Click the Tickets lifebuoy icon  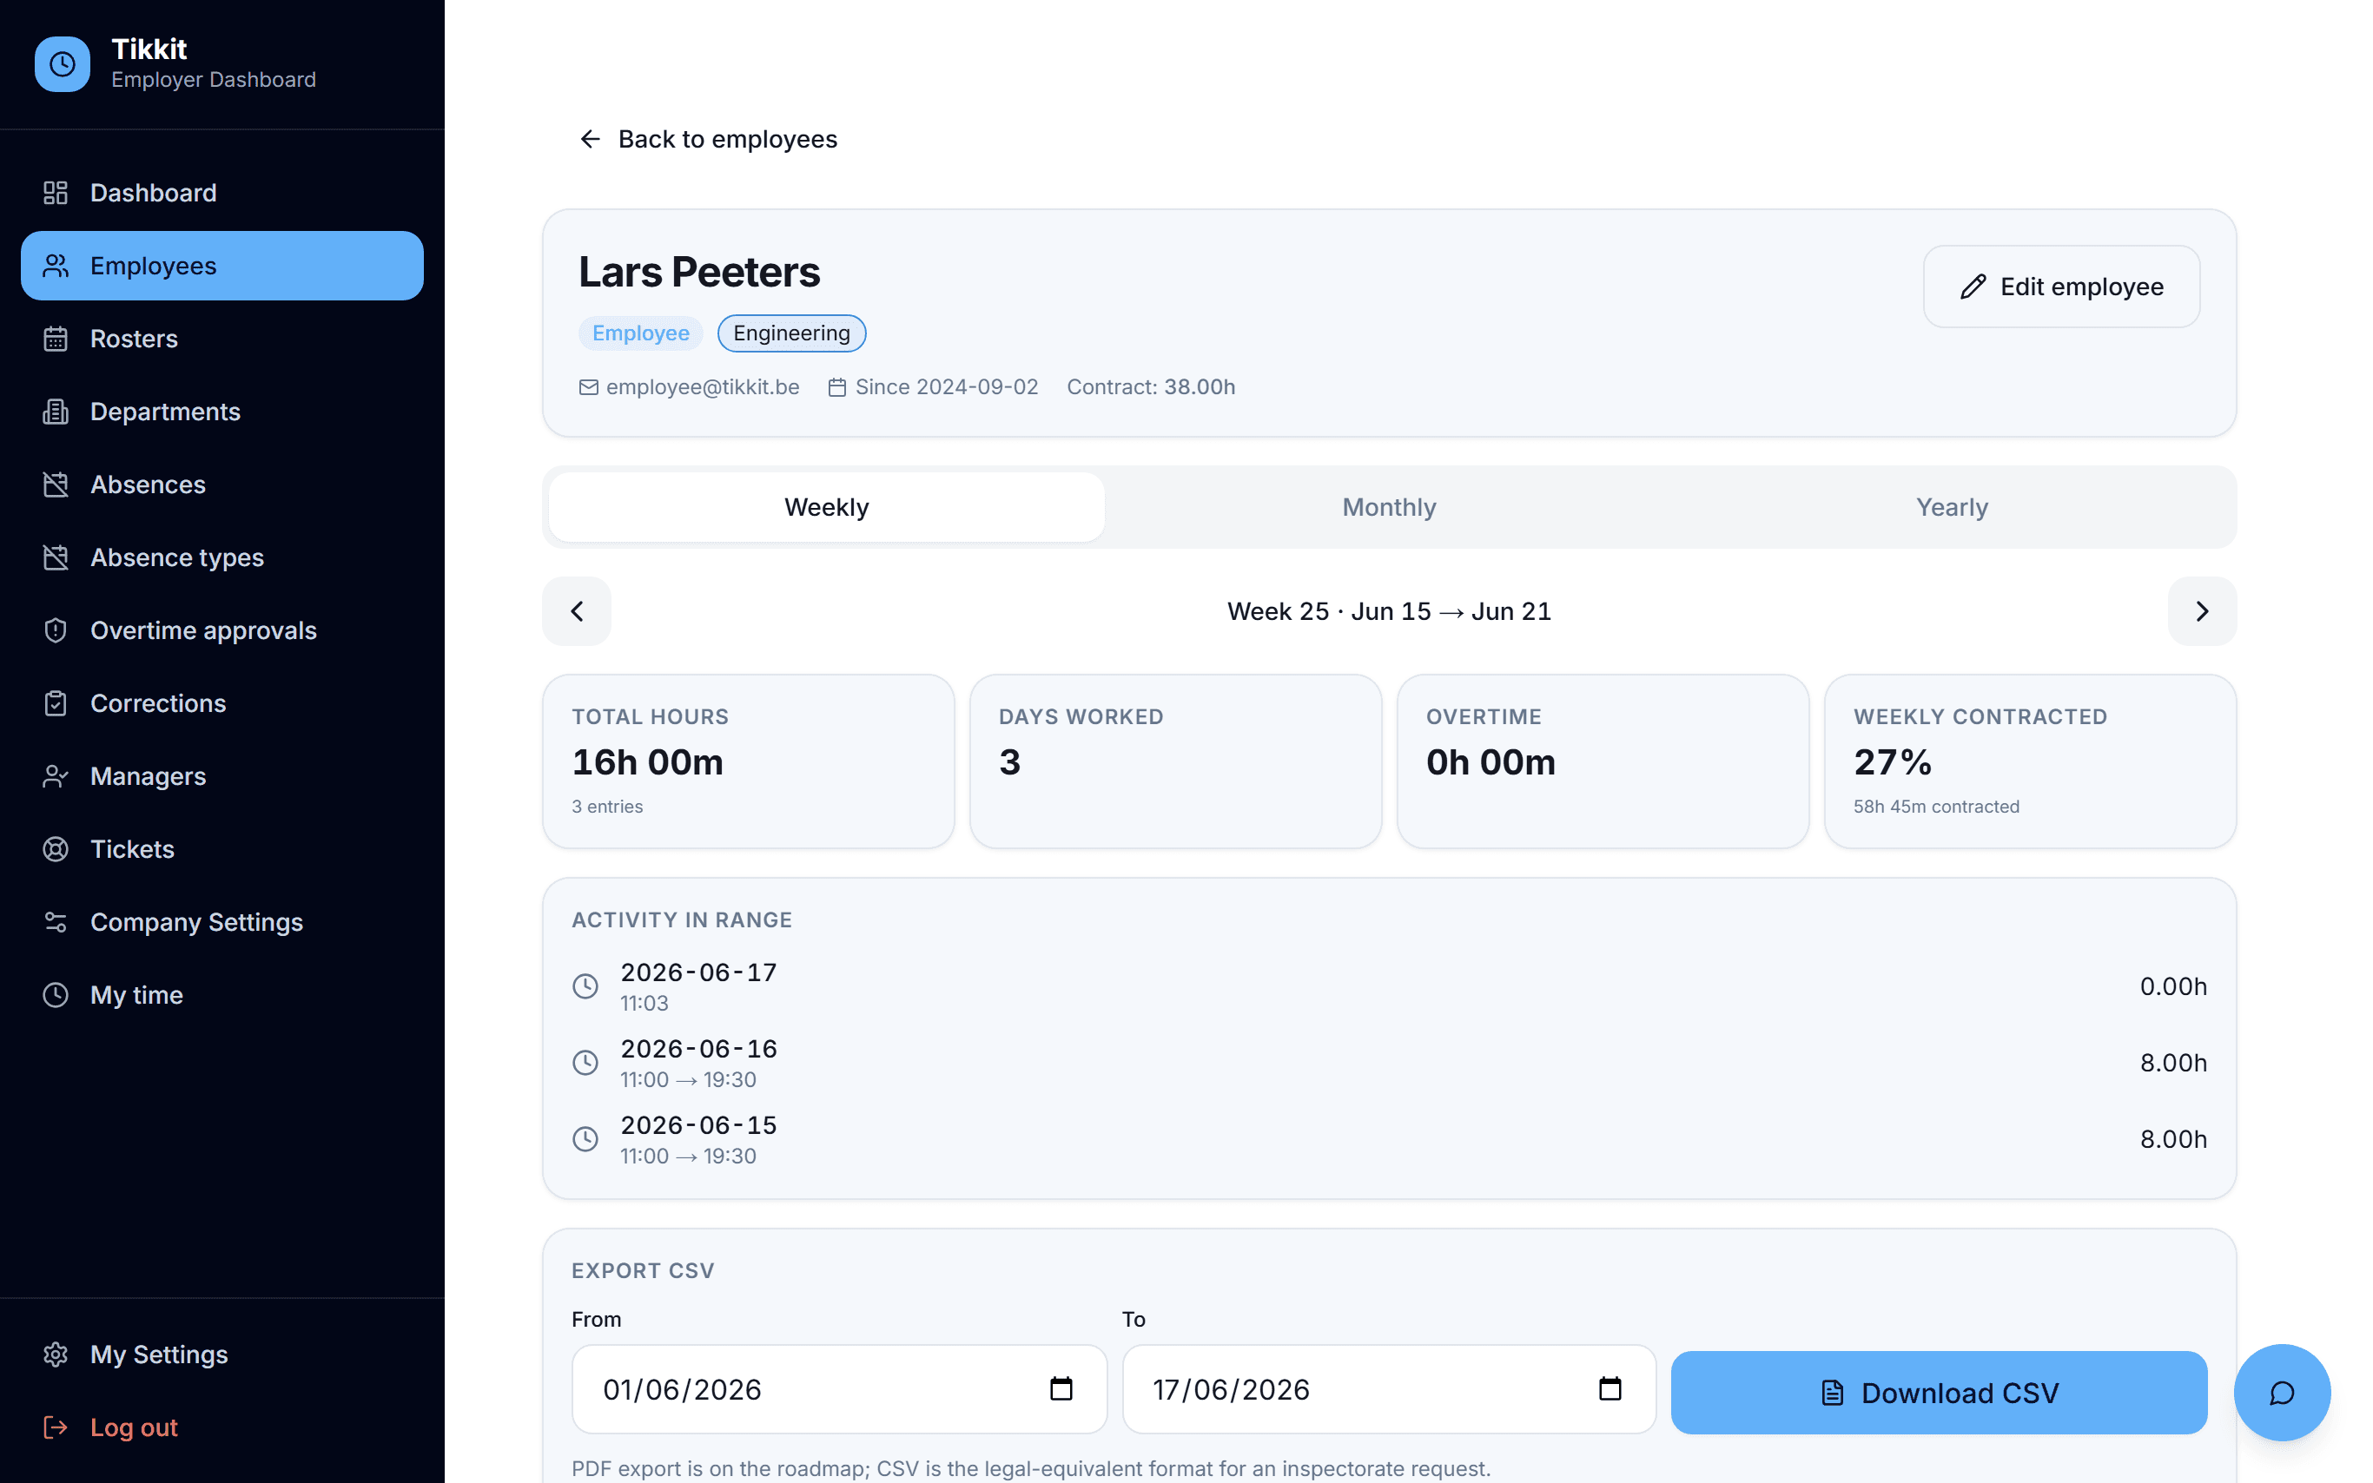56,849
